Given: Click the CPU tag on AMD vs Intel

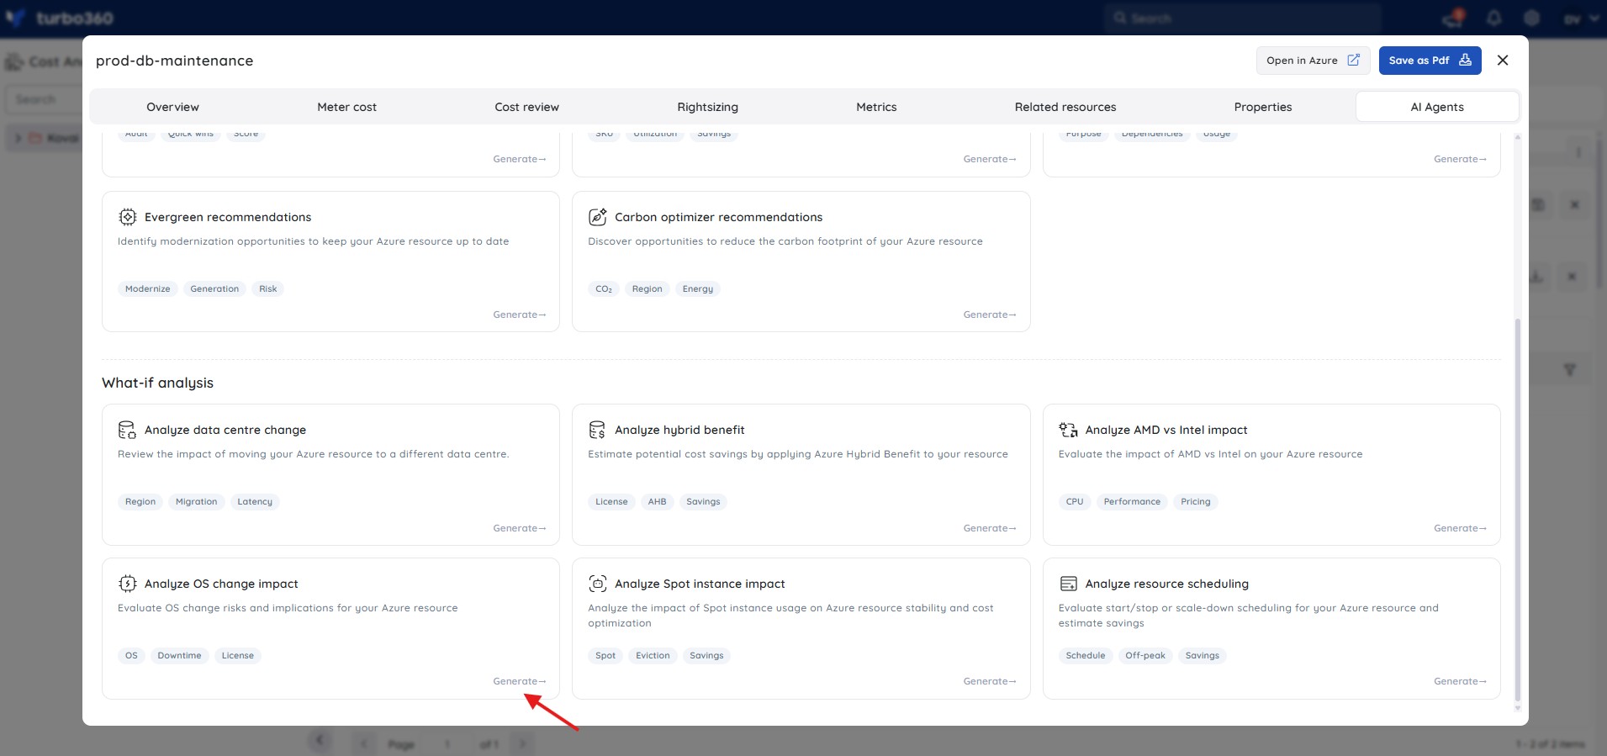Looking at the screenshot, I should click(x=1075, y=502).
